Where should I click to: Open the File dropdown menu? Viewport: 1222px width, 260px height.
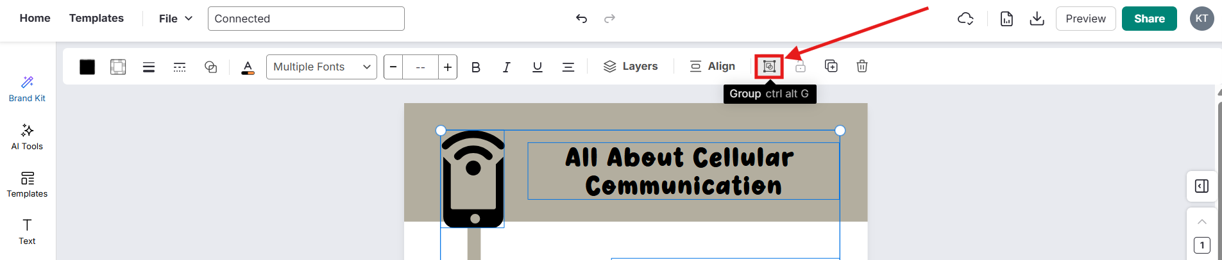(x=176, y=19)
